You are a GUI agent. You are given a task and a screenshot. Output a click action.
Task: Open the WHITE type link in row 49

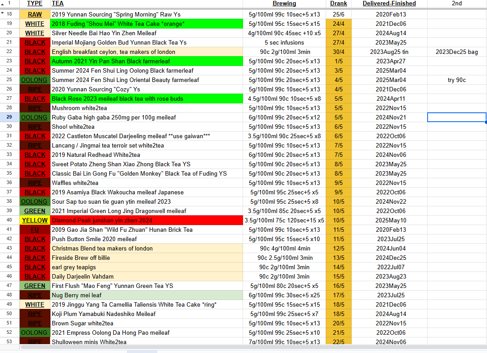tap(35, 305)
